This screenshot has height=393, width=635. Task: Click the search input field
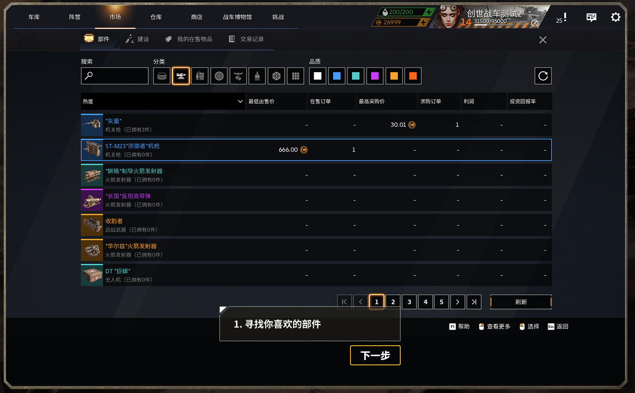115,76
